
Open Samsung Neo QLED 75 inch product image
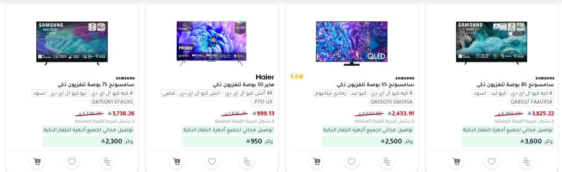pyautogui.click(x=72, y=43)
